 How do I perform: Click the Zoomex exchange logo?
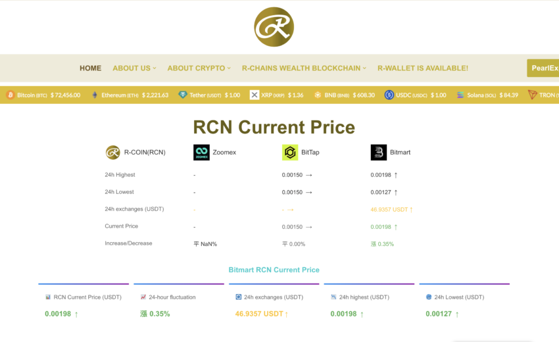tap(201, 153)
